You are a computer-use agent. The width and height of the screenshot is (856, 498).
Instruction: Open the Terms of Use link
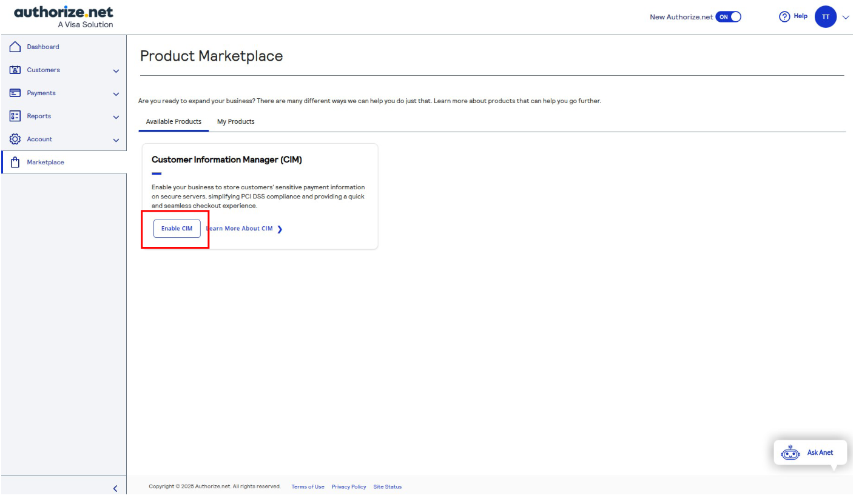pos(308,486)
